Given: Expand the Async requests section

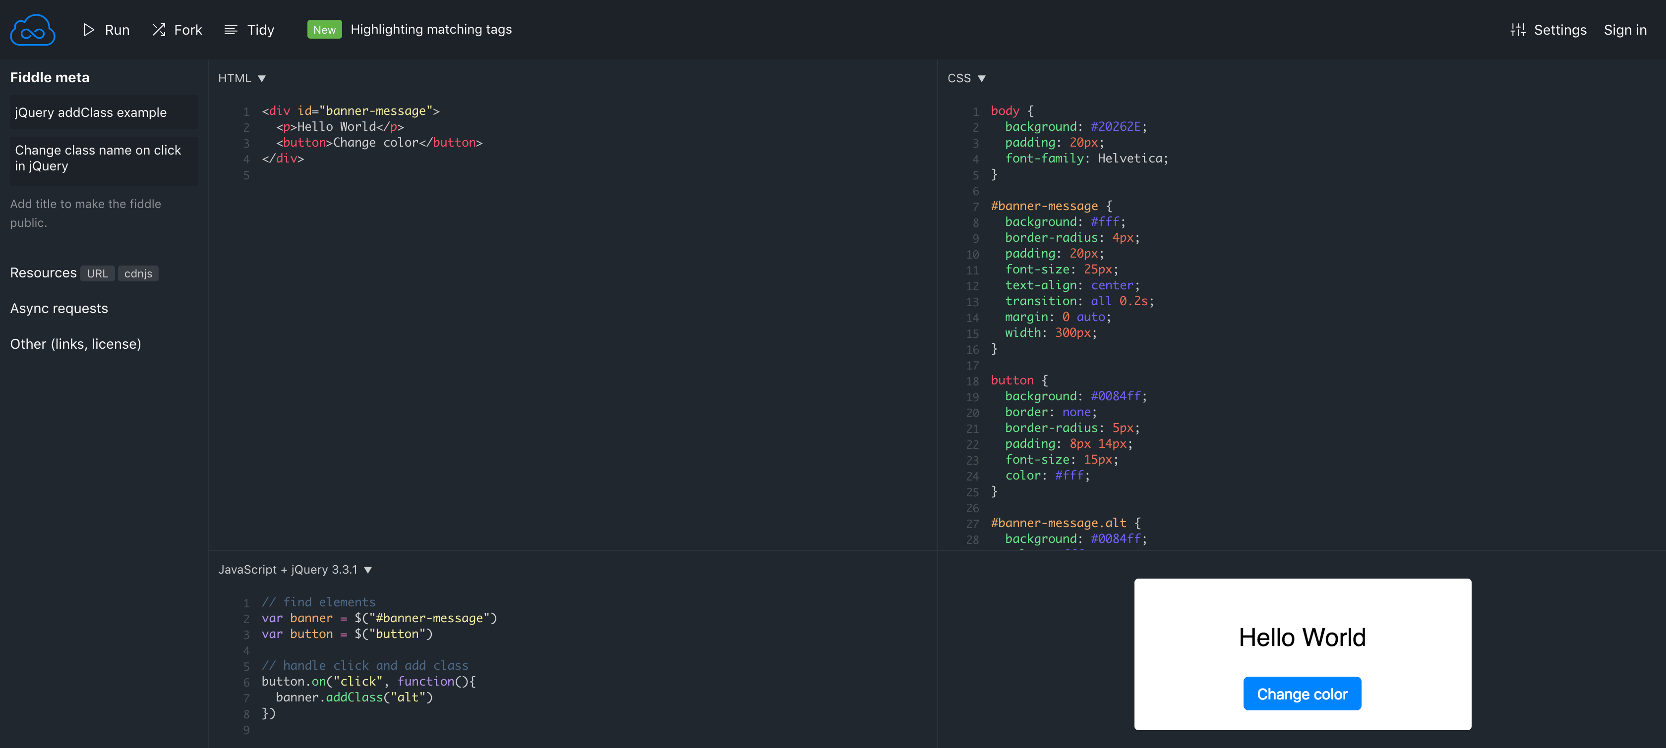Looking at the screenshot, I should click(59, 308).
